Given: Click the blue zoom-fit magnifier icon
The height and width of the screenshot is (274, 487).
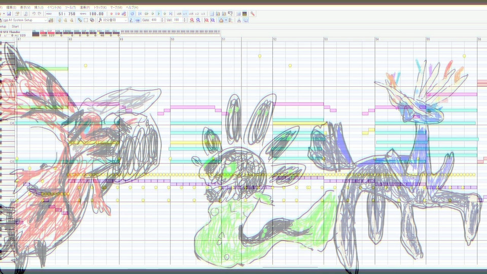Looking at the screenshot, I should click(x=213, y=20).
